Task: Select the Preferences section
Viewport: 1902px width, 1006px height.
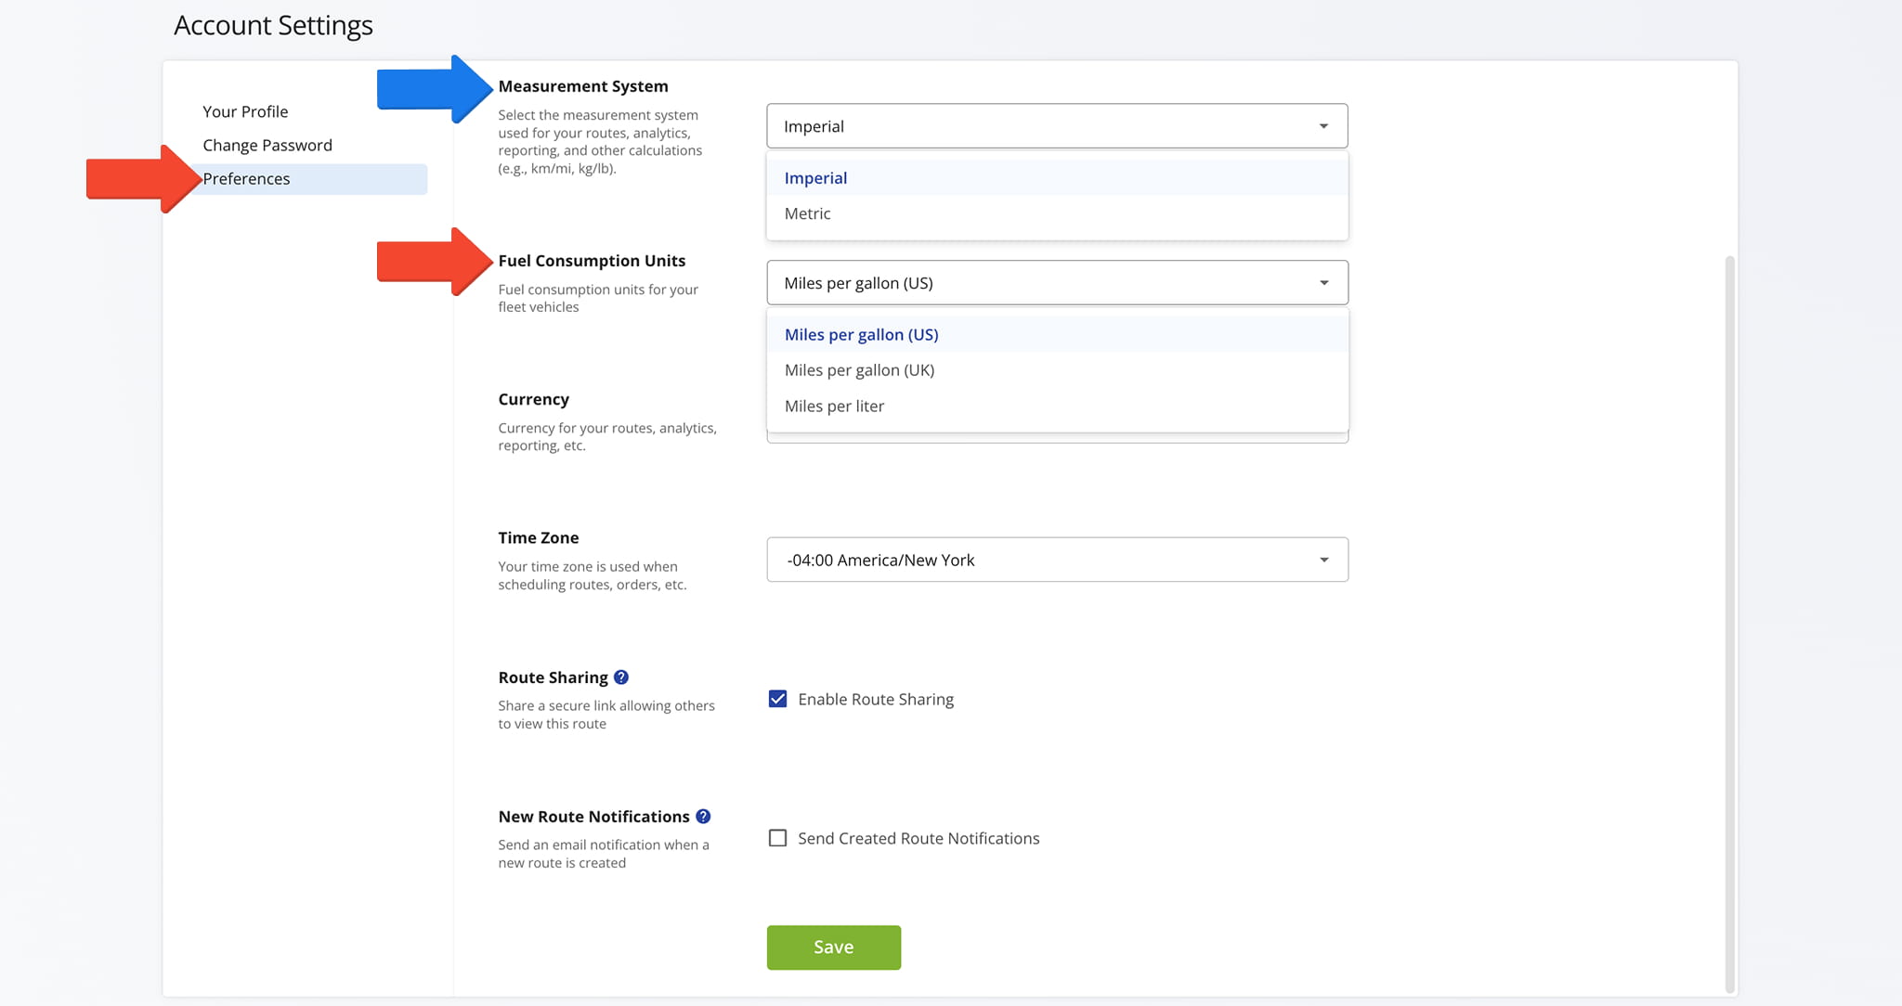Action: pos(311,179)
